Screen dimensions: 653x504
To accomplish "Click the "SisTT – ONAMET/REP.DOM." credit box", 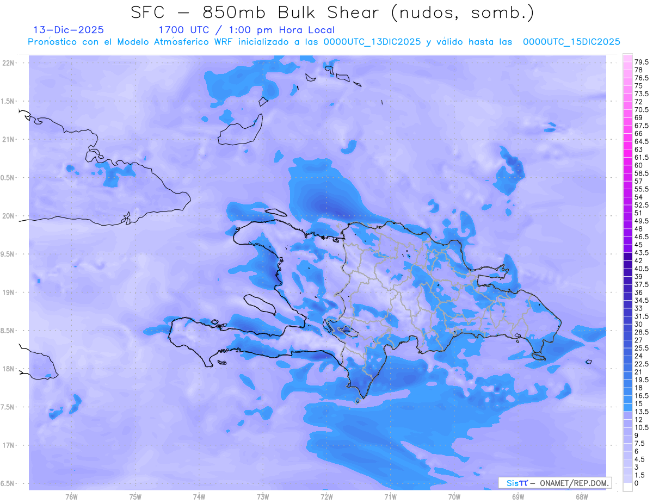I will click(555, 483).
